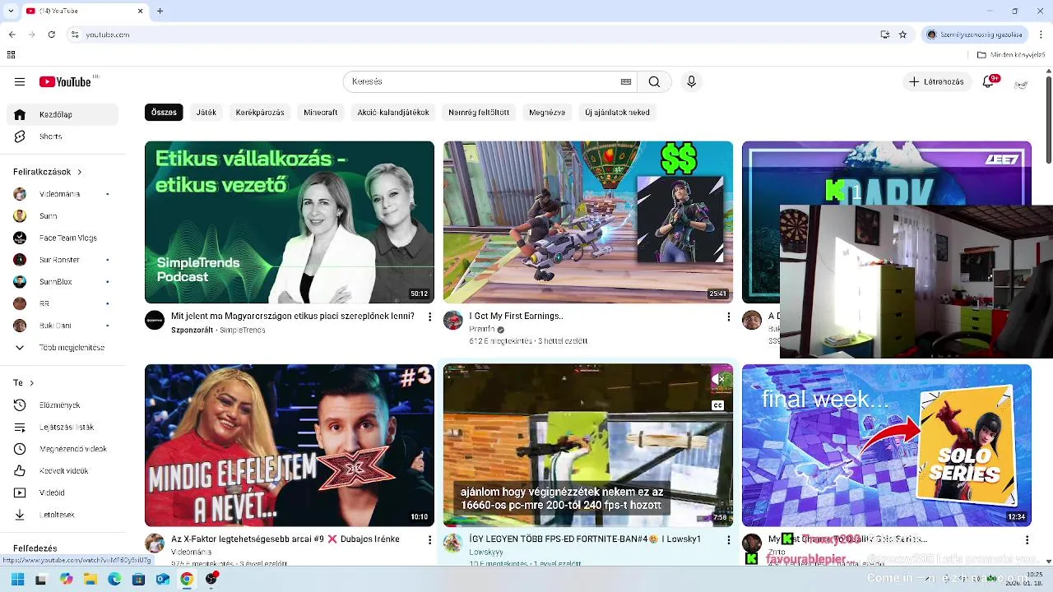Open Face Team Vlogs subscription
Screen dimensions: 1053x592
(x=63, y=238)
